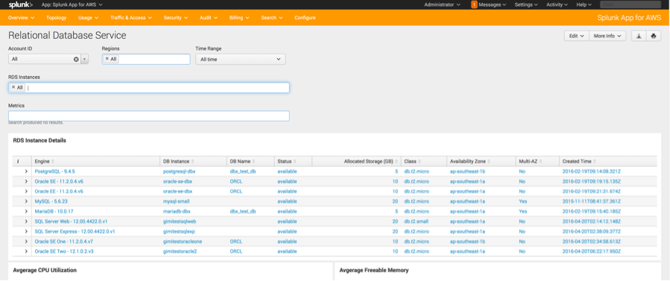Open the gimitestsqlweb instance link
The width and height of the screenshot is (670, 281).
tap(180, 221)
